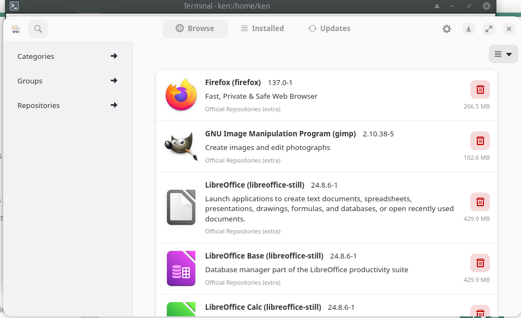The image size is (521, 318).
Task: Toggle the expand window arrows button
Action: 489,29
